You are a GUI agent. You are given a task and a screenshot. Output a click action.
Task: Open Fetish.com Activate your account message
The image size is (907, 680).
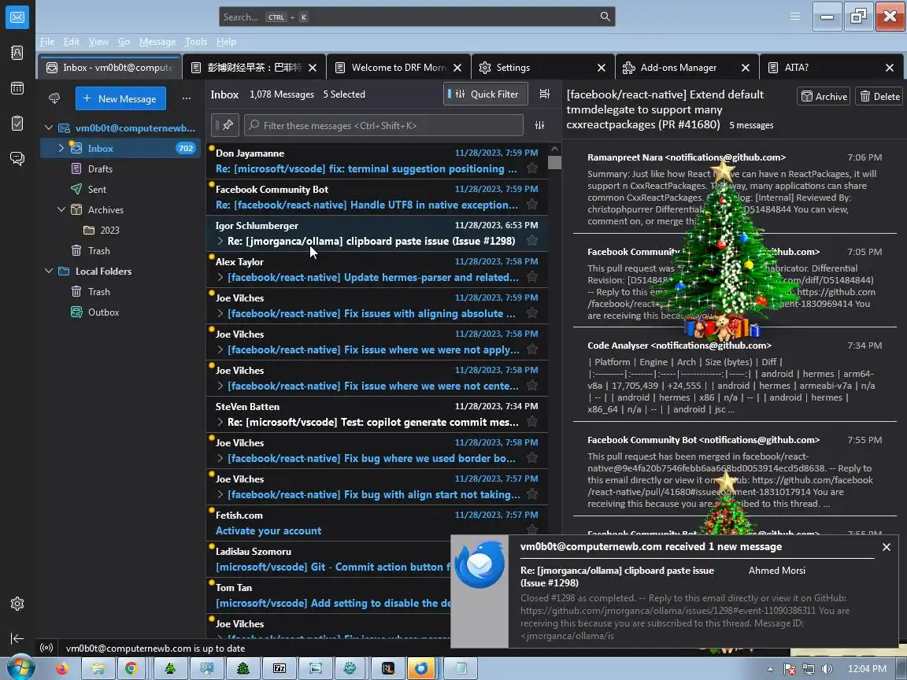pos(376,523)
